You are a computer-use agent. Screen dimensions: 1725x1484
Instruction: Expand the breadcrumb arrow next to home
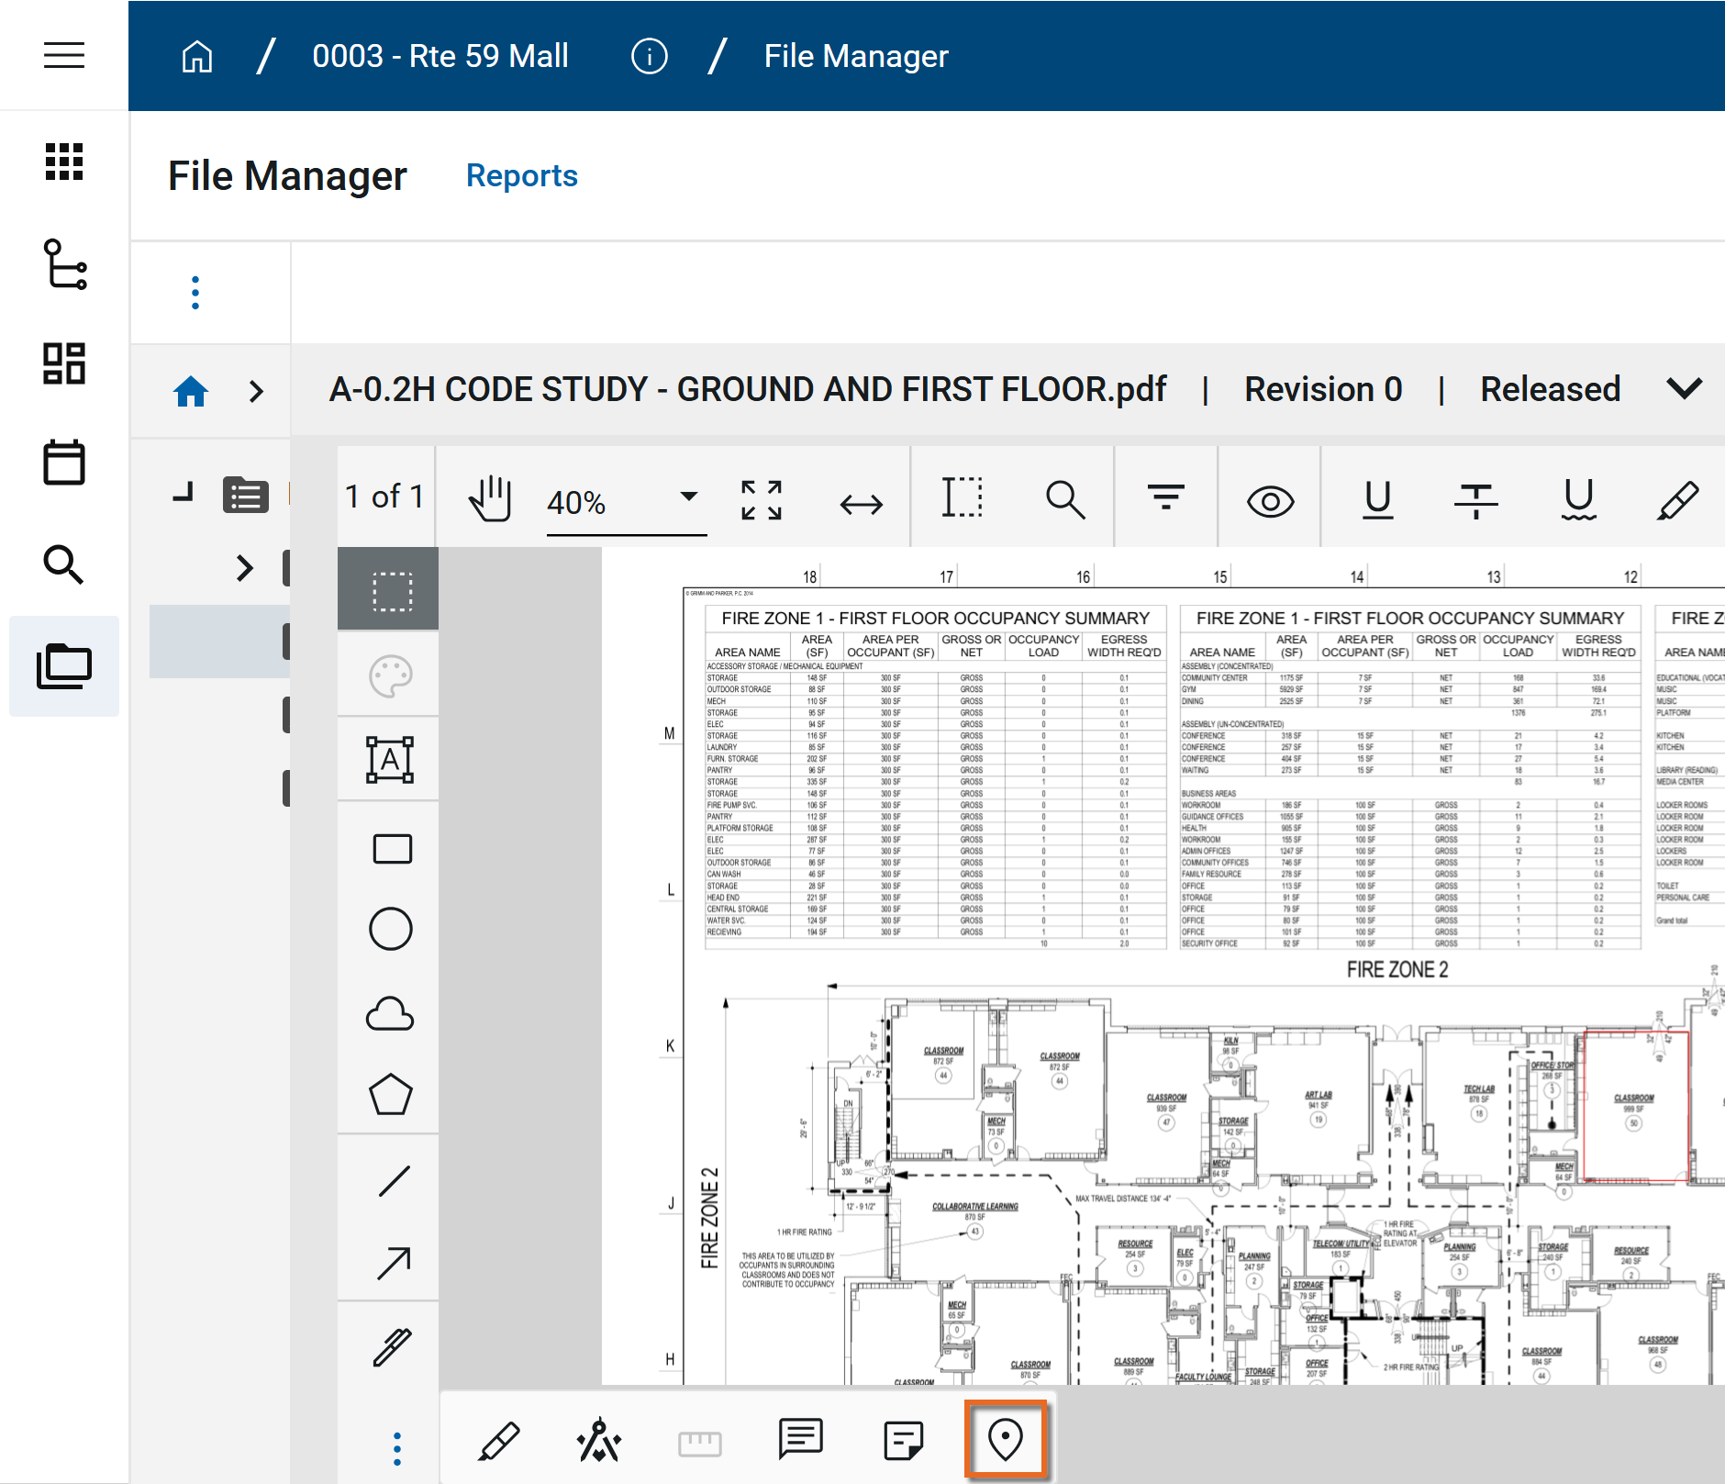click(256, 392)
